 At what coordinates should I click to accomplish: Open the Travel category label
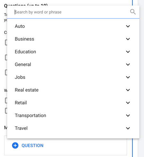tap(21, 128)
